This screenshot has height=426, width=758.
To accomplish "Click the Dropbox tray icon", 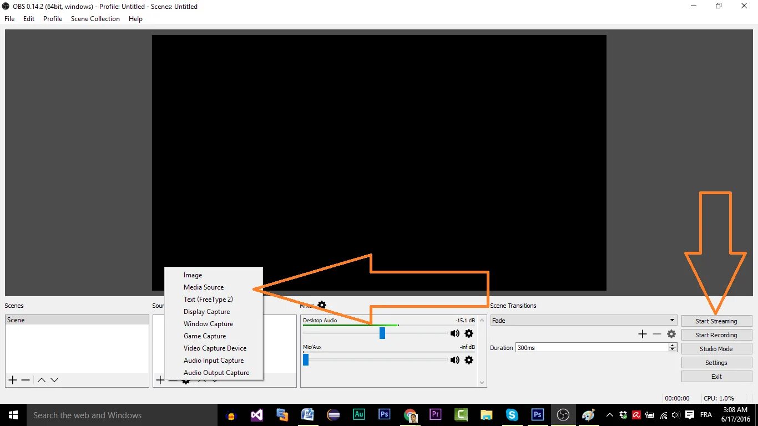I will pyautogui.click(x=623, y=415).
